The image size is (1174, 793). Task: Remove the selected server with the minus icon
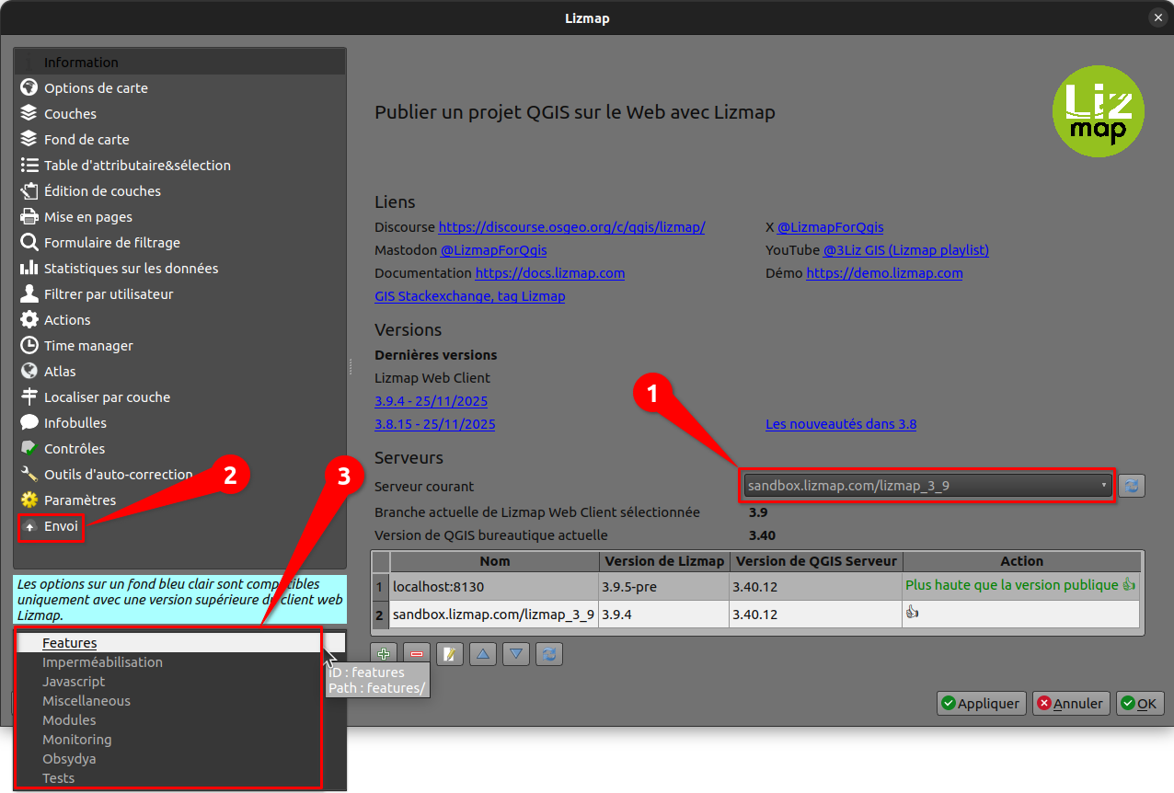tap(417, 653)
